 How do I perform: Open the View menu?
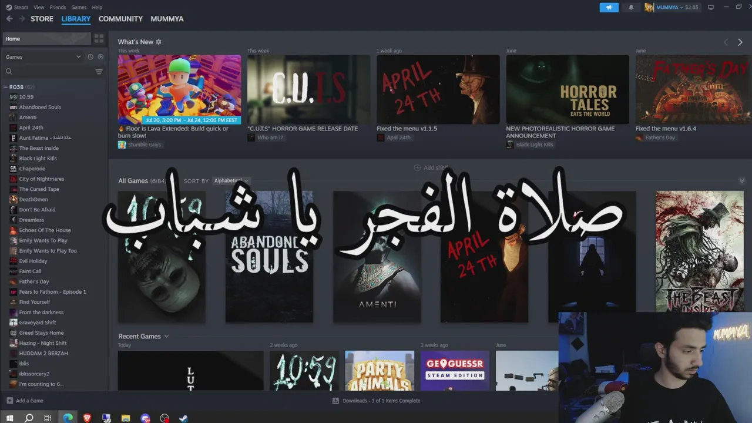click(x=39, y=8)
